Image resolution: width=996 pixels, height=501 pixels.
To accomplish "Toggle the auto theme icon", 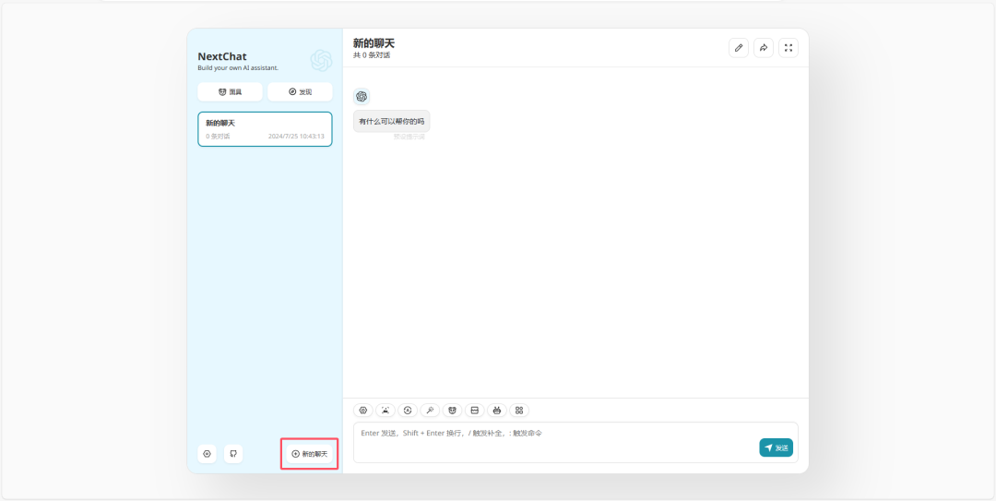I will [x=408, y=410].
